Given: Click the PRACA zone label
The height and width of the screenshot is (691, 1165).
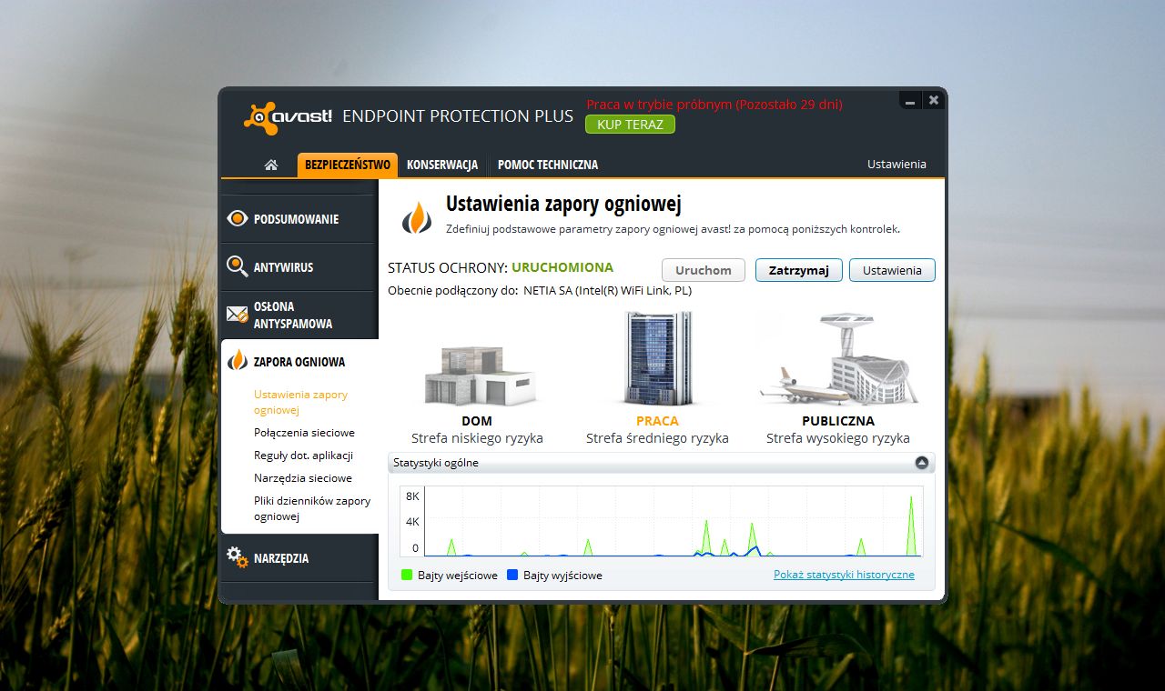Looking at the screenshot, I should pos(657,421).
